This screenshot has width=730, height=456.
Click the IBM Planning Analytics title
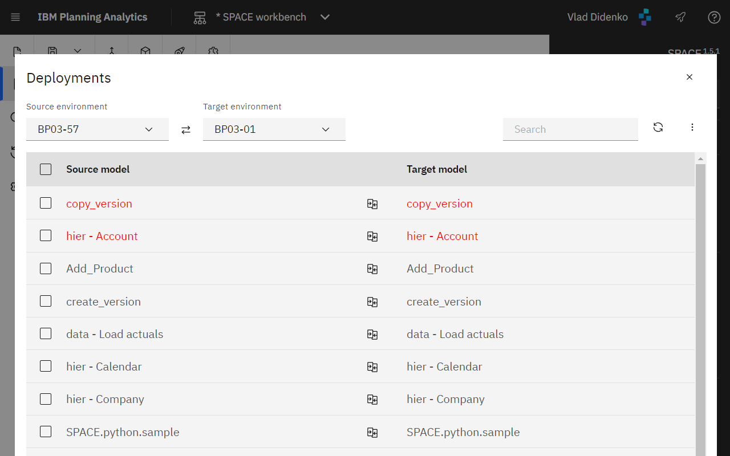point(92,17)
